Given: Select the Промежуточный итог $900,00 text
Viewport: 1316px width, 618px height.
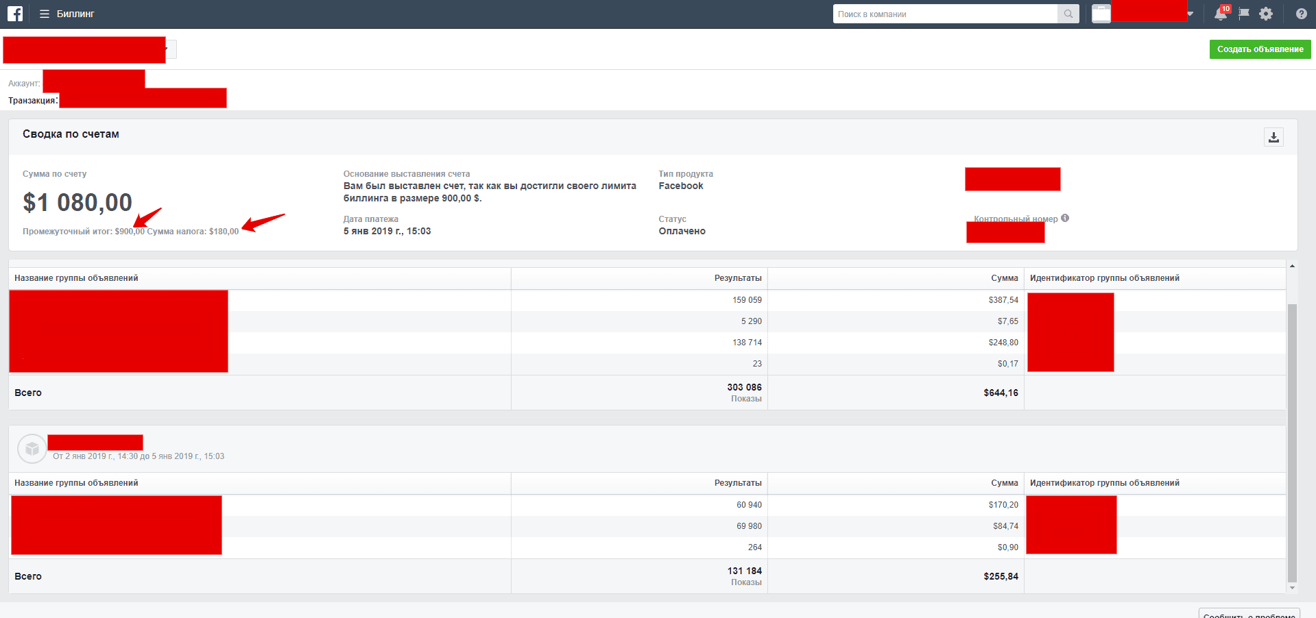Looking at the screenshot, I should pyautogui.click(x=84, y=232).
